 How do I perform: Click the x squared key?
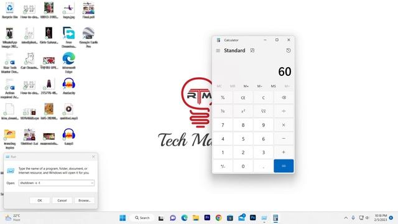click(x=243, y=111)
